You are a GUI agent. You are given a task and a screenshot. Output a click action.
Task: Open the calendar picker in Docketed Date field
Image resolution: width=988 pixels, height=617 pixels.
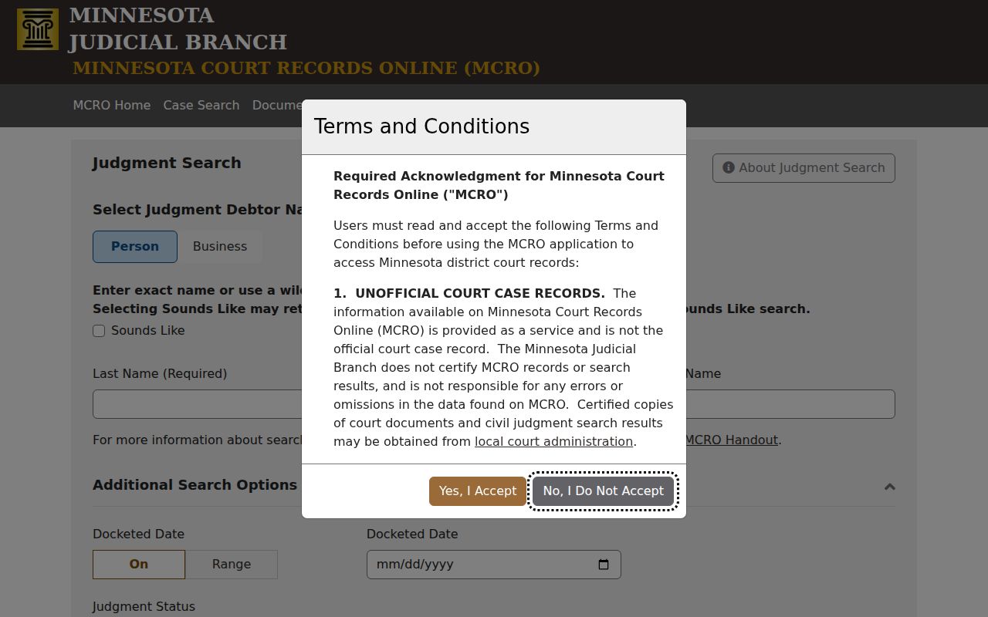coord(604,565)
